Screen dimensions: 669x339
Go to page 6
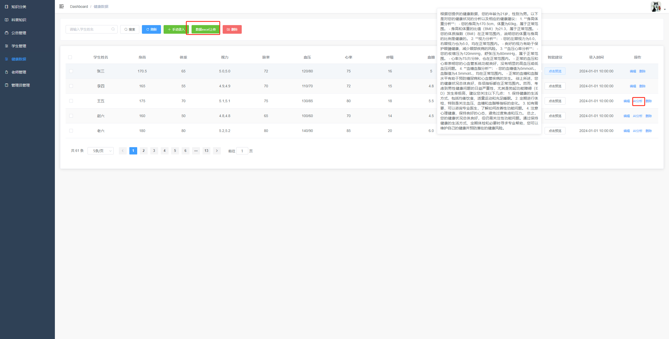186,151
